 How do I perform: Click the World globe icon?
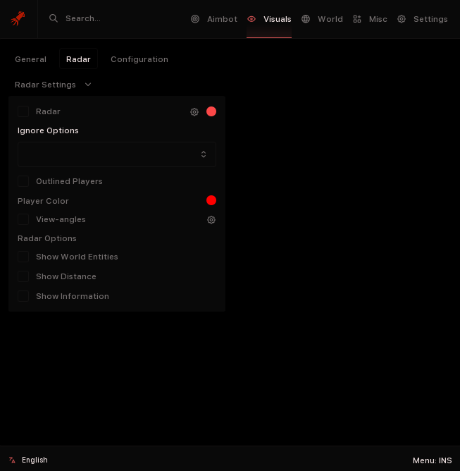(306, 19)
